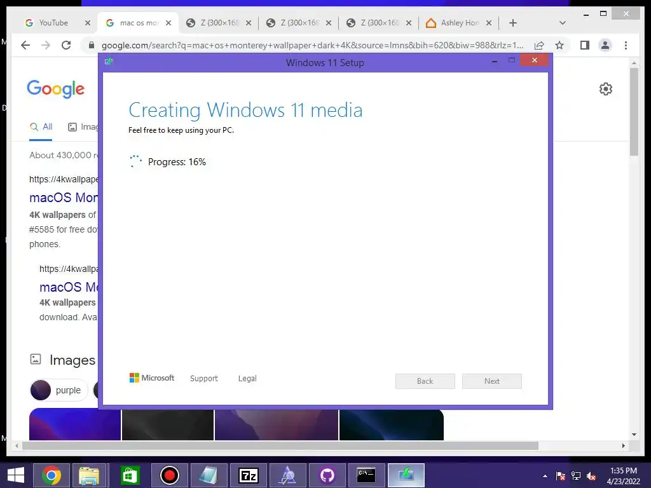Expand Chrome tab search dropdown
The image size is (651, 488).
tap(563, 23)
